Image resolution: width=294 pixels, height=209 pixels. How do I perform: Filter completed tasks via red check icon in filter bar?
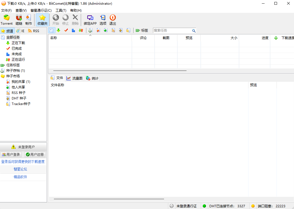(x=66, y=30)
